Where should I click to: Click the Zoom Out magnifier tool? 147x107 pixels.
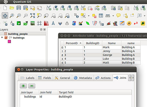(19, 16)
